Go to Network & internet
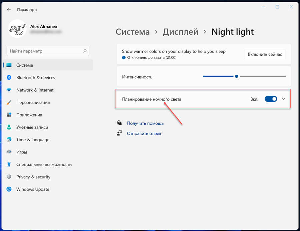The height and width of the screenshot is (231, 300). point(48,90)
